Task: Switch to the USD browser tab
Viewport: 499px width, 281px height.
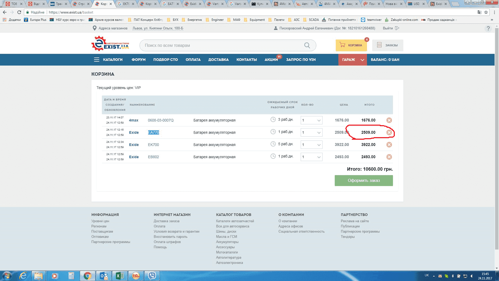Action: pos(417,4)
